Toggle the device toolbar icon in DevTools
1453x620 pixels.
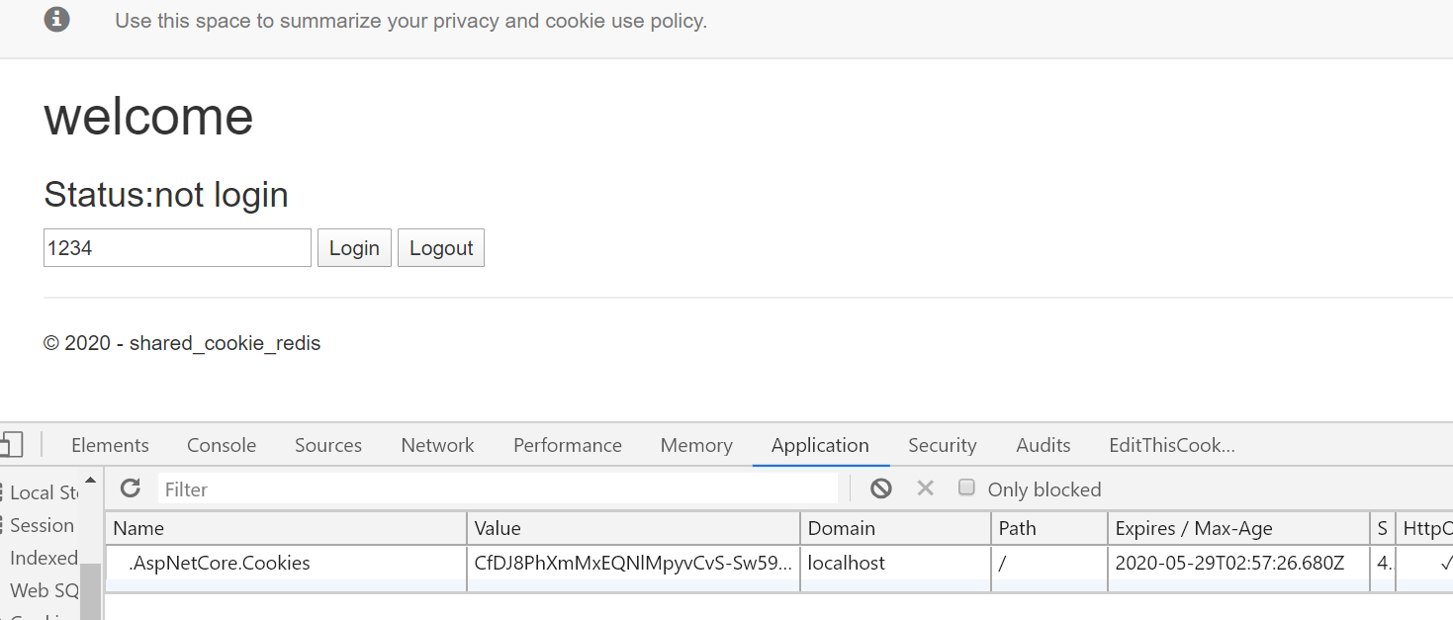11,444
